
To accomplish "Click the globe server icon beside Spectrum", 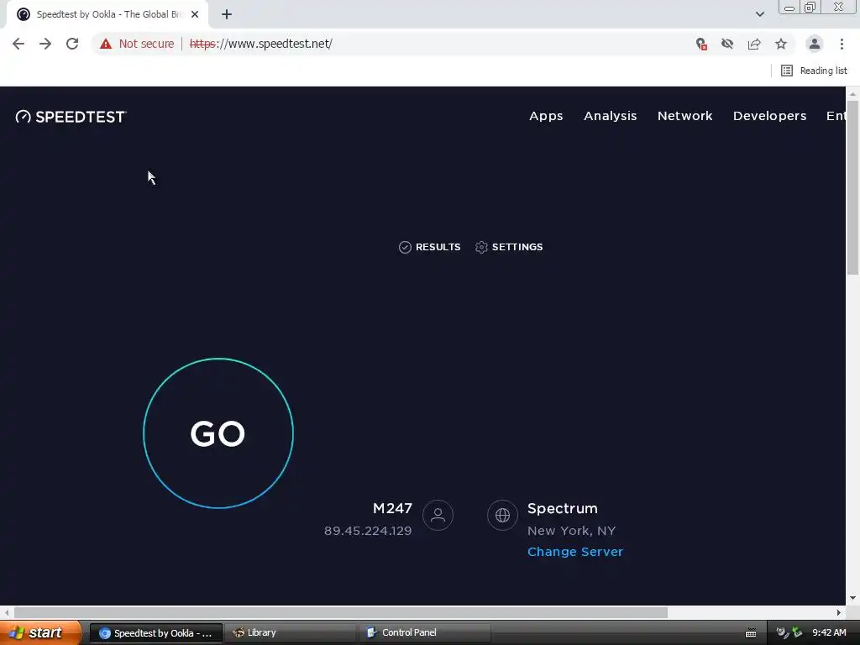I will pos(502,515).
